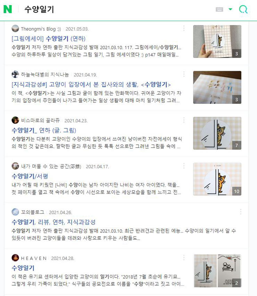Click the HEAVEN blog profile avatar
The height and width of the screenshot is (296, 257).
[15, 258]
